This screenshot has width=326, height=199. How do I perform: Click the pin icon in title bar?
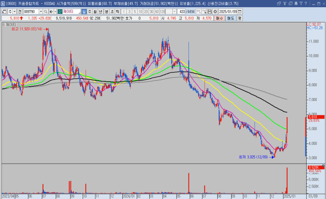296,3
